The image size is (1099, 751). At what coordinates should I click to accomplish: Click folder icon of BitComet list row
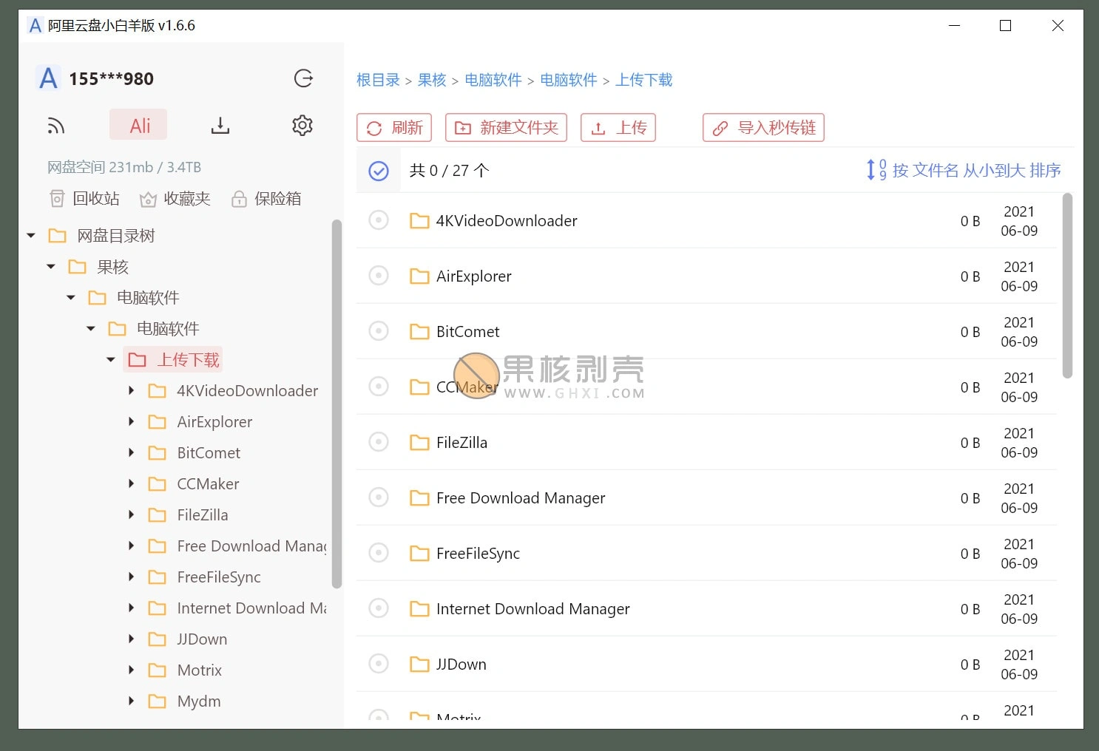(419, 331)
